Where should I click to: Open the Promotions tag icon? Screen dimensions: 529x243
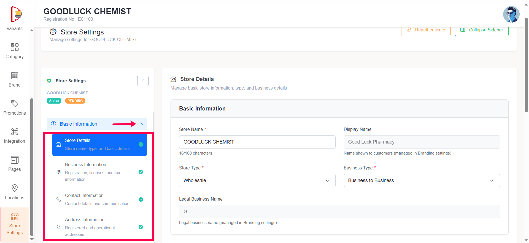[15, 104]
